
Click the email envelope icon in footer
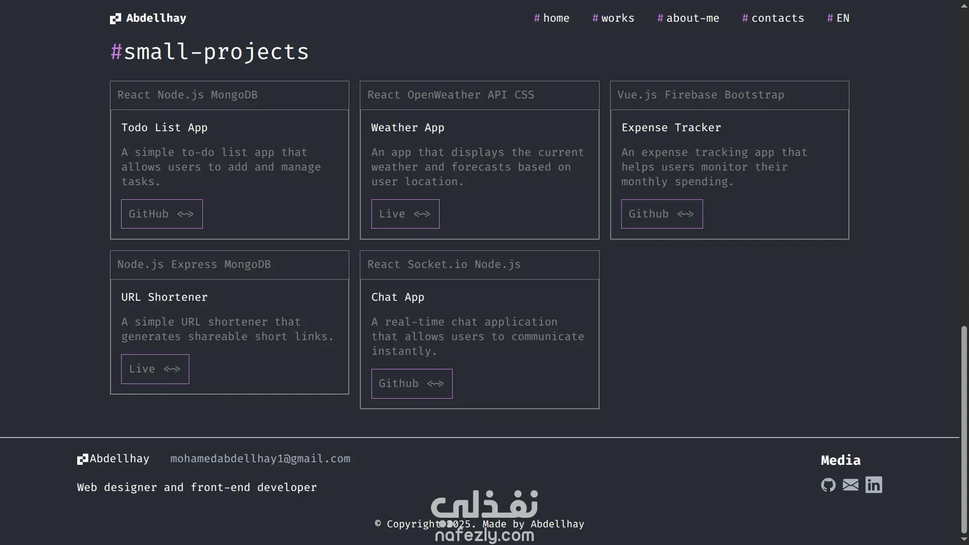click(x=850, y=485)
